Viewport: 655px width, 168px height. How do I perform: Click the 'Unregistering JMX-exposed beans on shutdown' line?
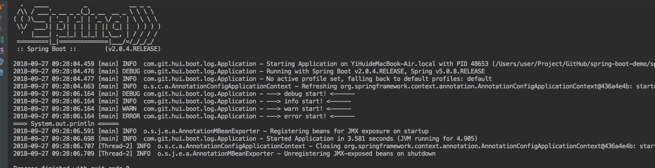click(224, 153)
